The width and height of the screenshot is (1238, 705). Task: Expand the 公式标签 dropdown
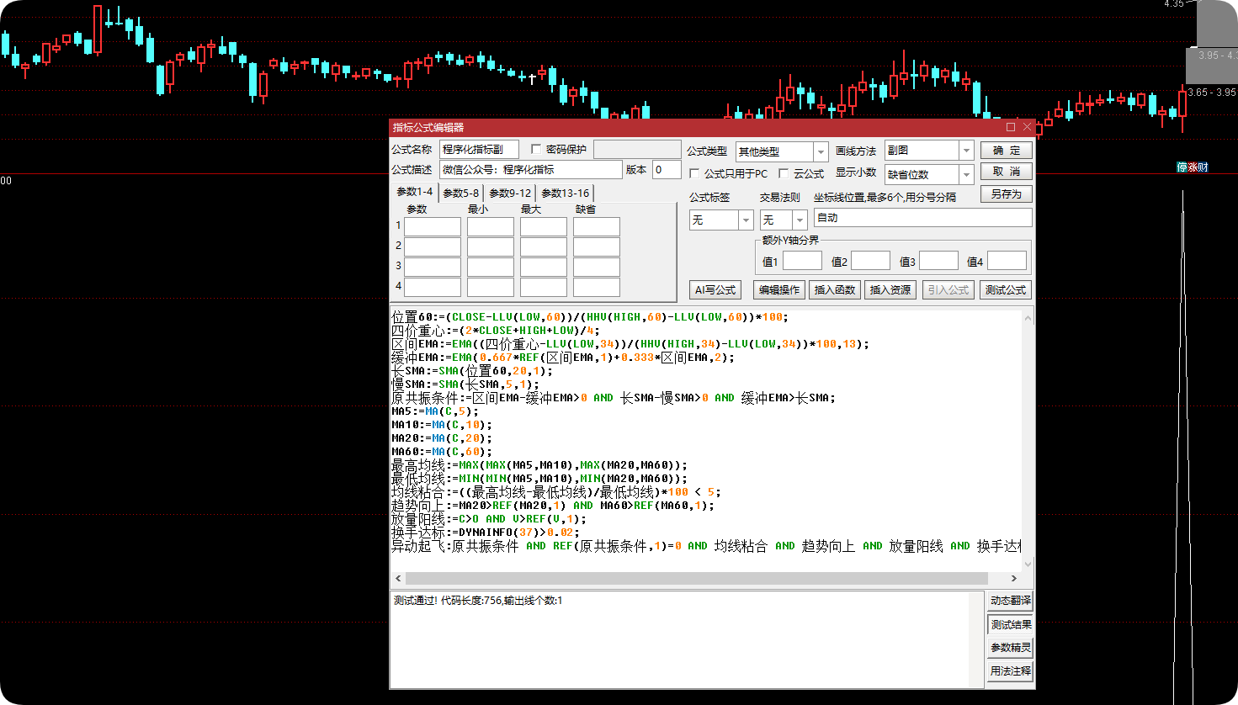point(746,220)
